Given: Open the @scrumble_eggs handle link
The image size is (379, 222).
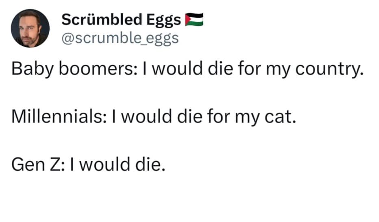Looking at the screenshot, I should tap(120, 38).
